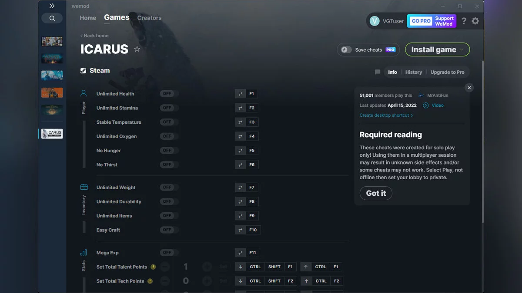Open Upgrade to Pro tab
This screenshot has height=293, width=522.
[447, 72]
